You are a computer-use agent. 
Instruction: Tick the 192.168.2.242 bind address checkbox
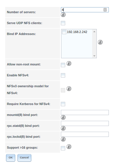(64, 32)
